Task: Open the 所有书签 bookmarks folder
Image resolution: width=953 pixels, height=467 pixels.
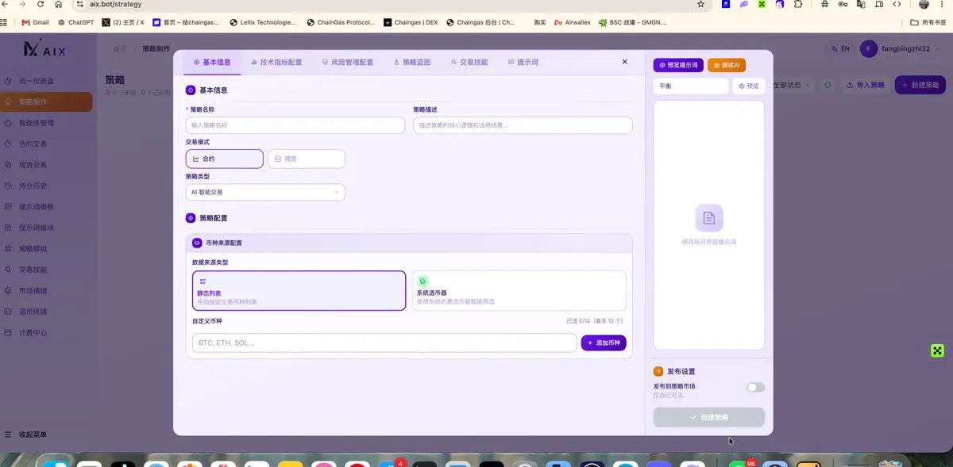Action: coord(928,22)
